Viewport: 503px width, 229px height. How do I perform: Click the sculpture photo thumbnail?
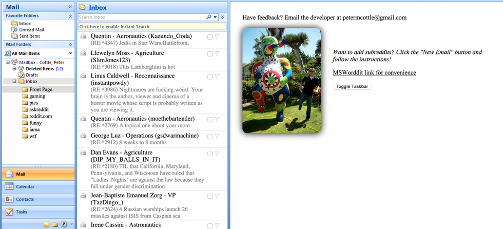[x=282, y=81]
